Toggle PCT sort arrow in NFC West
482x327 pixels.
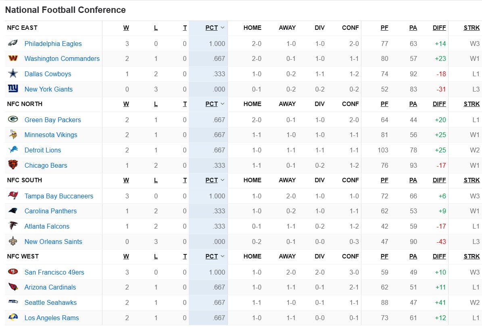(x=222, y=256)
